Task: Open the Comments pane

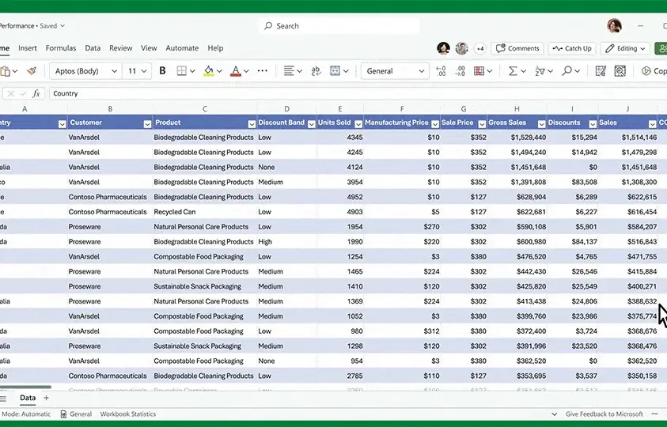Action: tap(517, 48)
